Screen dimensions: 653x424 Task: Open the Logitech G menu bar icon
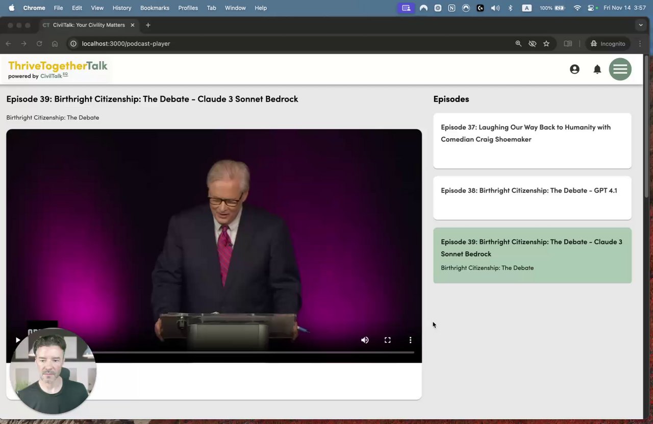click(x=480, y=8)
